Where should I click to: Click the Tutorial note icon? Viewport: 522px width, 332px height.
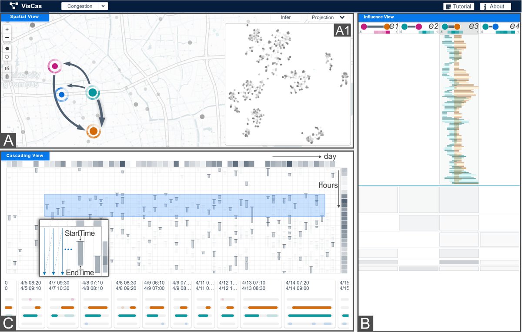click(x=448, y=7)
